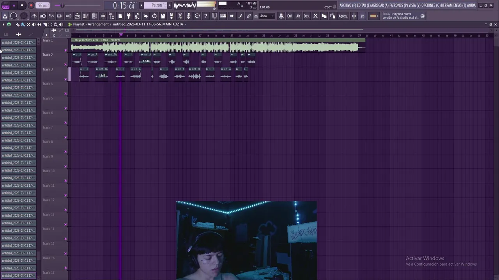Open Today new FL Studio version notice

tap(404, 16)
